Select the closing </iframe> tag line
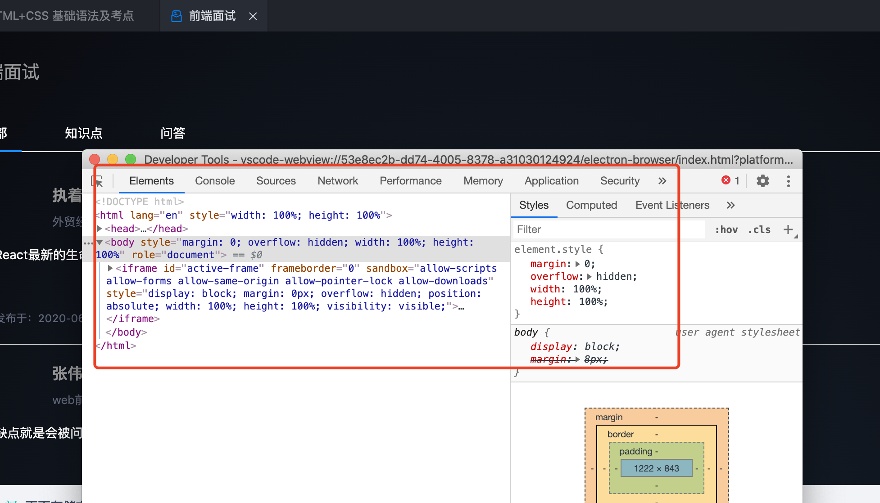This screenshot has width=880, height=503. tap(133, 319)
